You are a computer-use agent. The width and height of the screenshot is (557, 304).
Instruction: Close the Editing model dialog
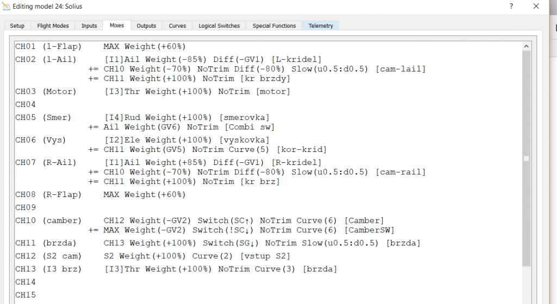coord(536,7)
